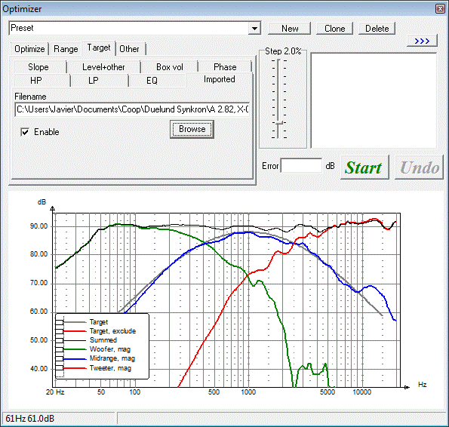Click into the Filename path field
Screen dimensions: 449x427
click(132, 109)
